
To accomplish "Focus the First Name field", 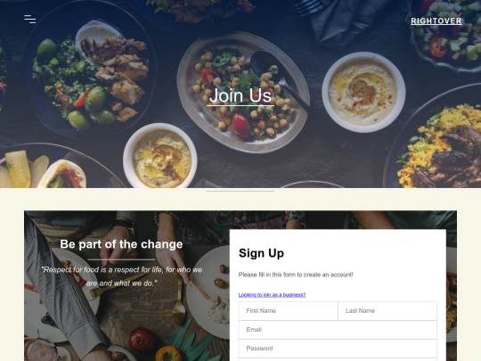I will coord(289,311).
